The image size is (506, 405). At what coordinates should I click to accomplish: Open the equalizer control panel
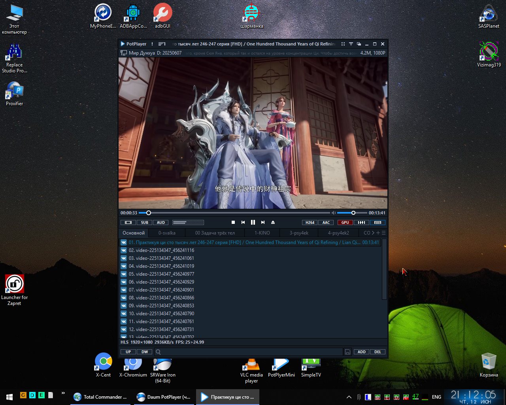[361, 222]
